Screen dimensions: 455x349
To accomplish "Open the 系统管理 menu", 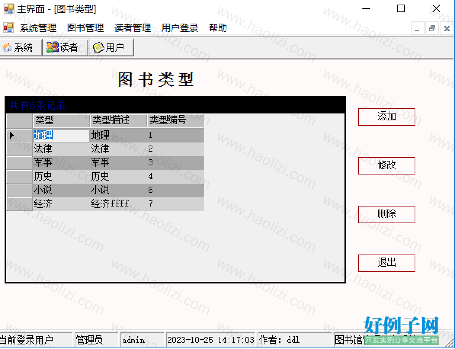I will [38, 28].
